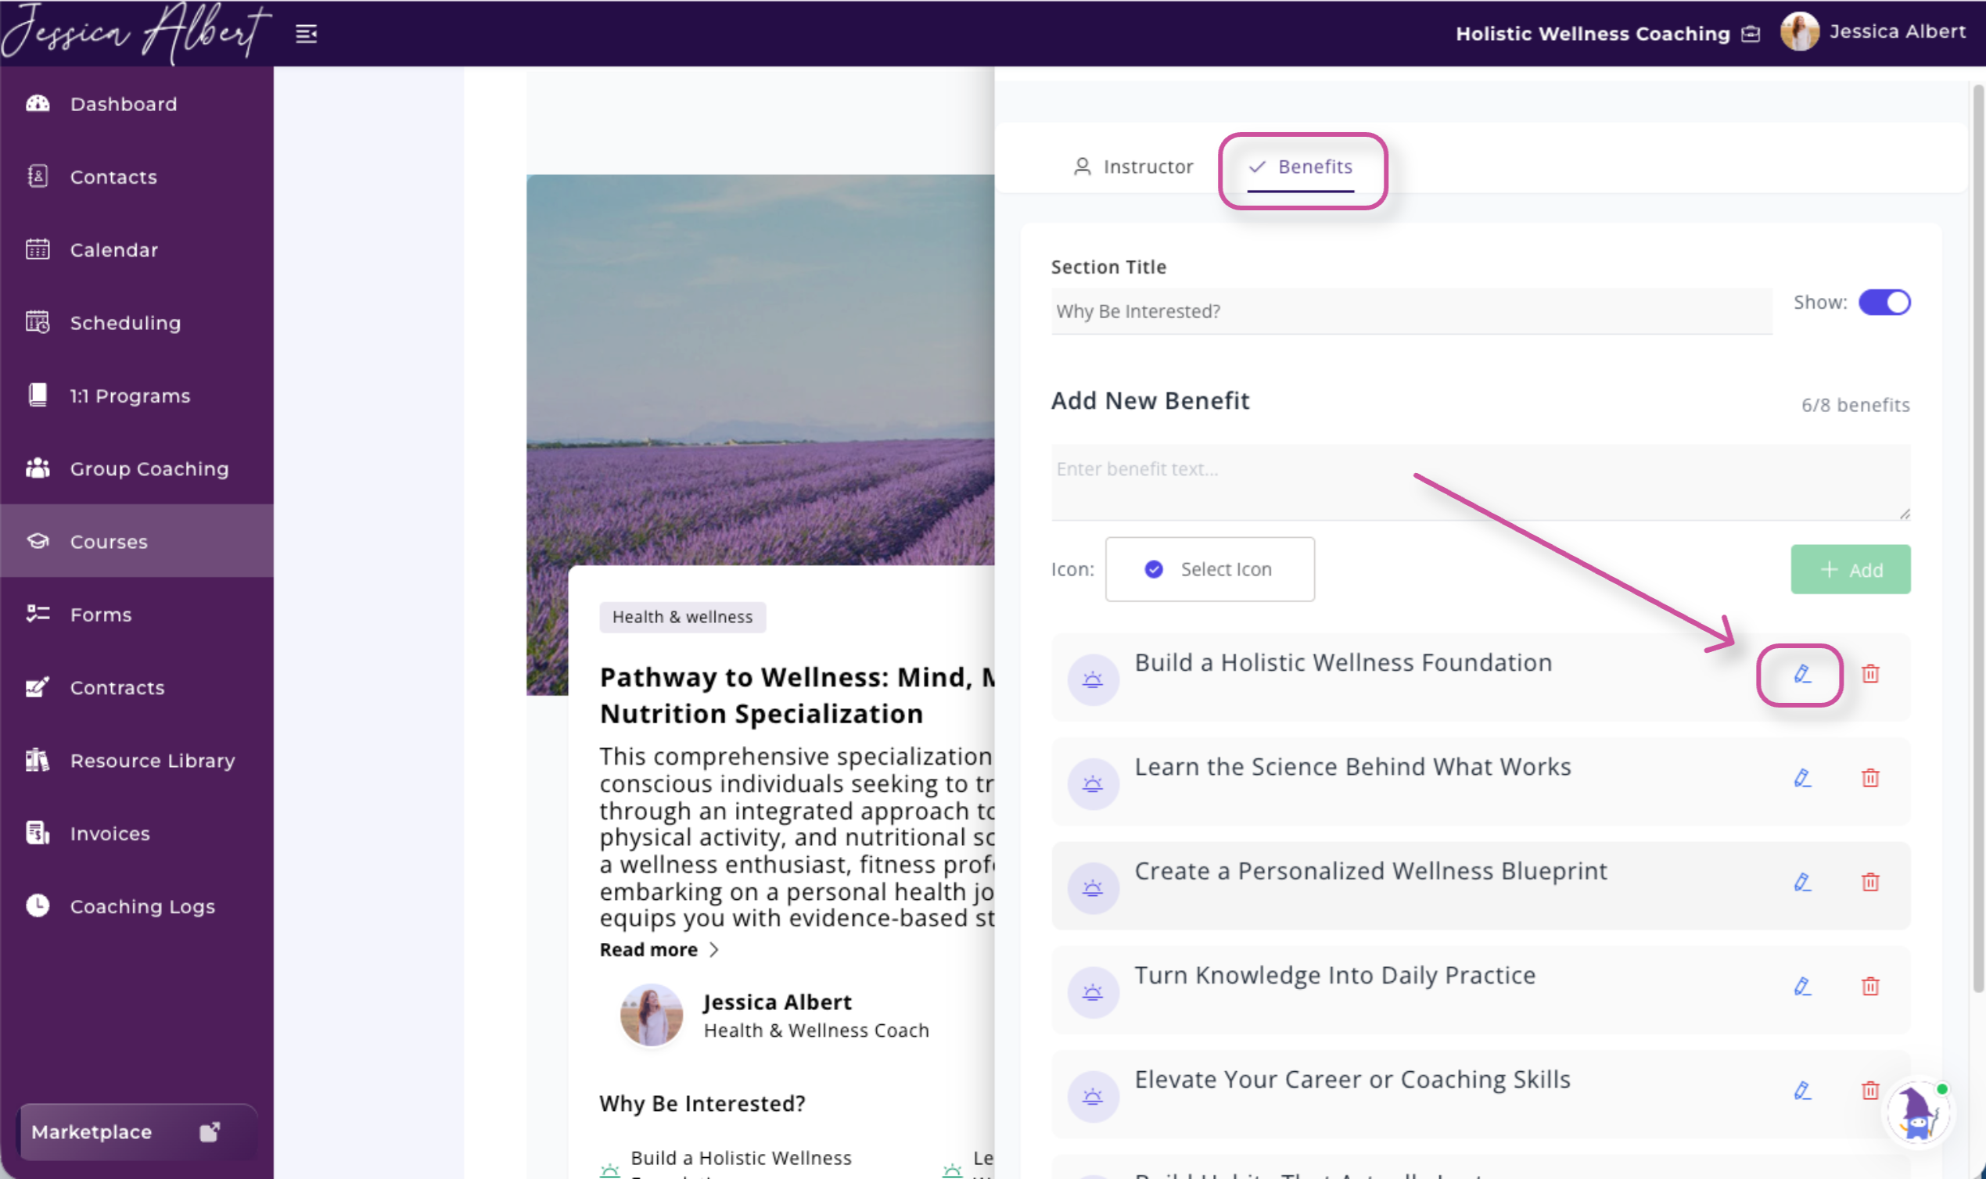This screenshot has height=1179, width=1986.
Task: Click the Coaching Logs clock icon
Action: 38,905
